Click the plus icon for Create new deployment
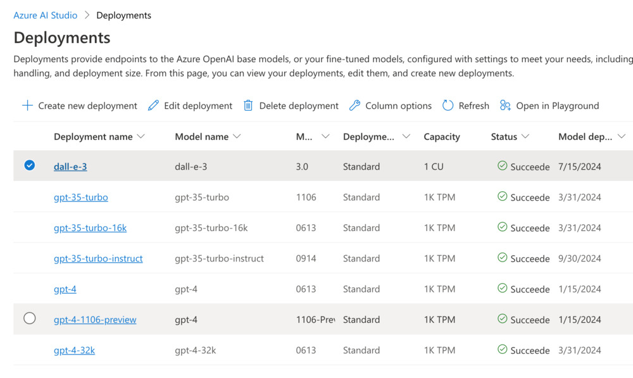Screen dimensions: 633x378 click(27, 106)
